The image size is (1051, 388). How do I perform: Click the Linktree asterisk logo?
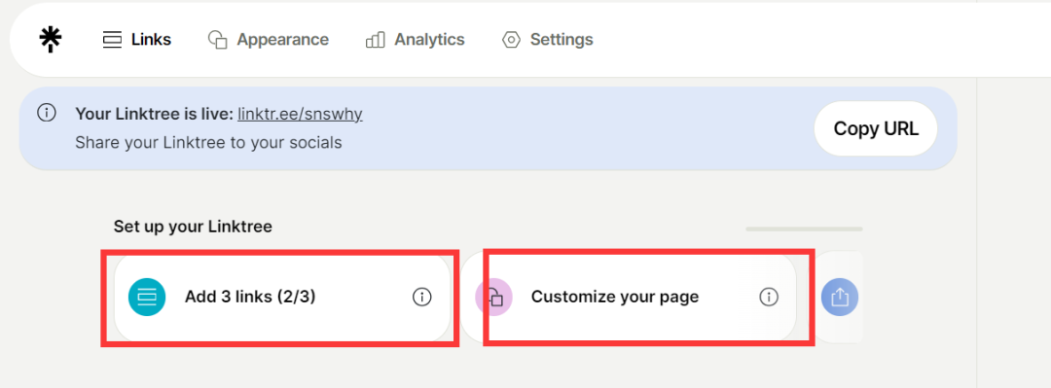(51, 40)
